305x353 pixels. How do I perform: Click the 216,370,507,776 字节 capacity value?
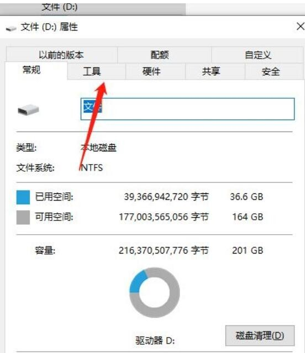[164, 250]
